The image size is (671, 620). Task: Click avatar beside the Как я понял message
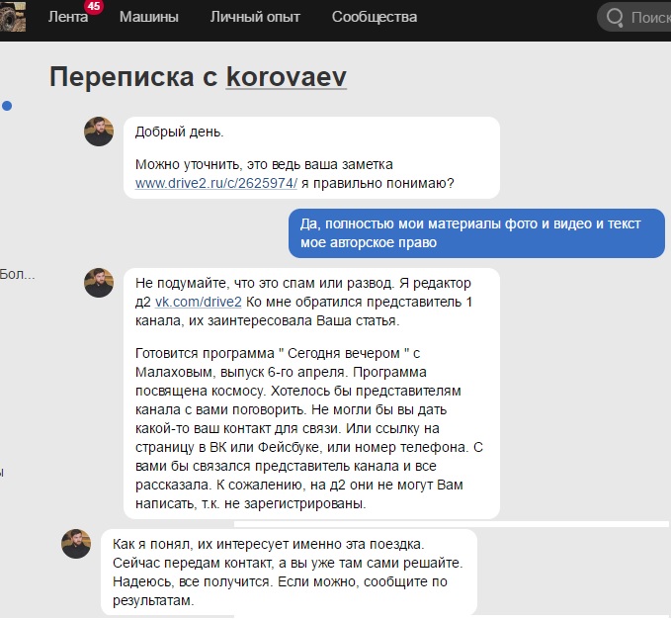[x=76, y=543]
